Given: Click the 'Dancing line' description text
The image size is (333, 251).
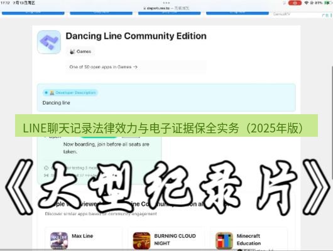Looking at the screenshot, I should pyautogui.click(x=57, y=103).
